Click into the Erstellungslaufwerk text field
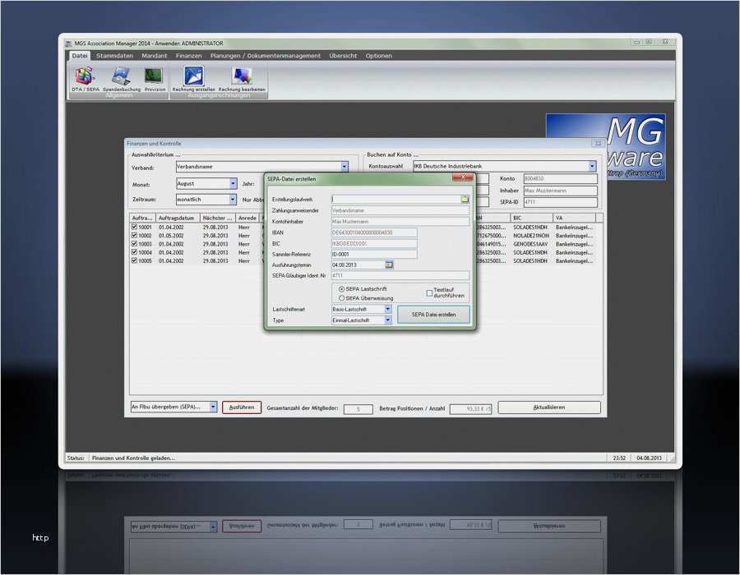The height and width of the screenshot is (575, 740). pos(395,199)
